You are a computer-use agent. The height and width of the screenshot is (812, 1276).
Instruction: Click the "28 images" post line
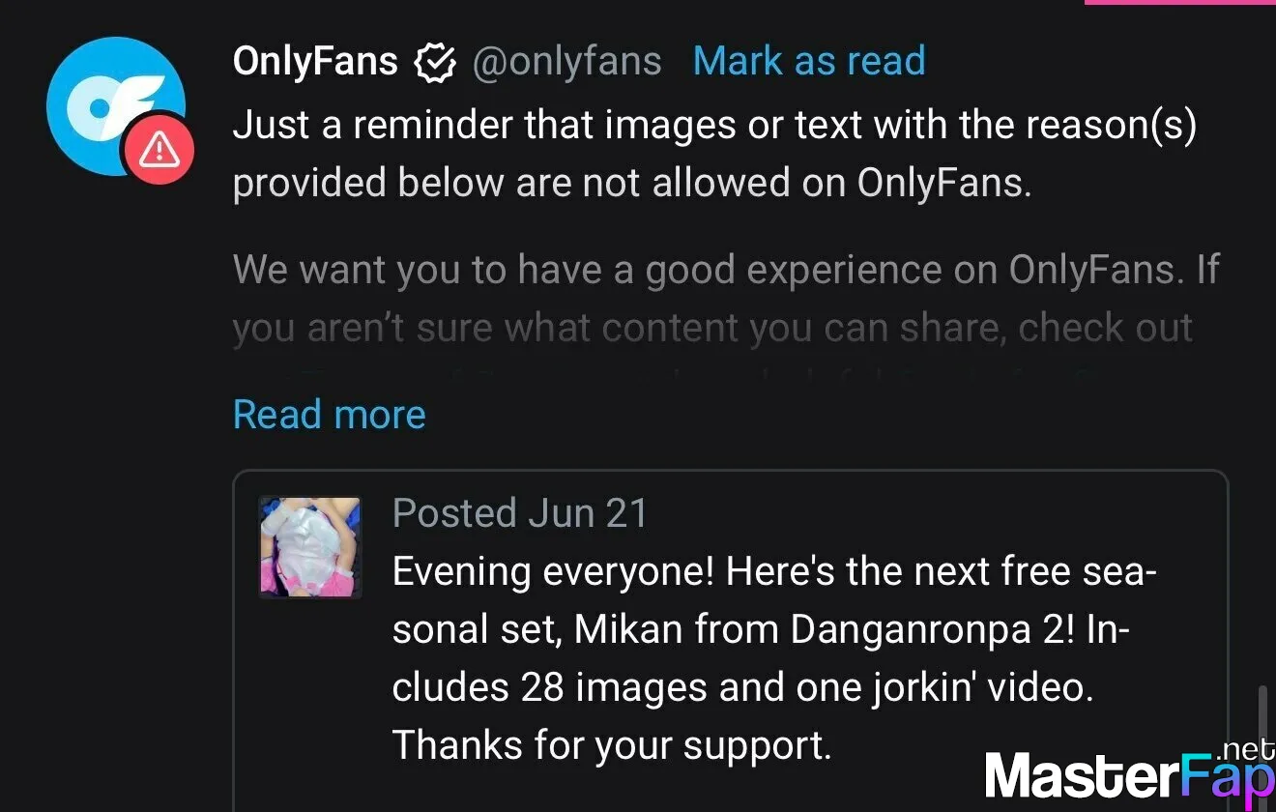[x=742, y=687]
